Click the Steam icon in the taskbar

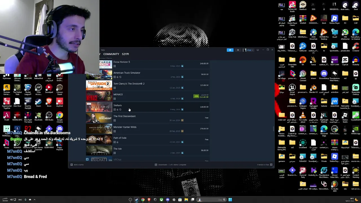[137, 200]
